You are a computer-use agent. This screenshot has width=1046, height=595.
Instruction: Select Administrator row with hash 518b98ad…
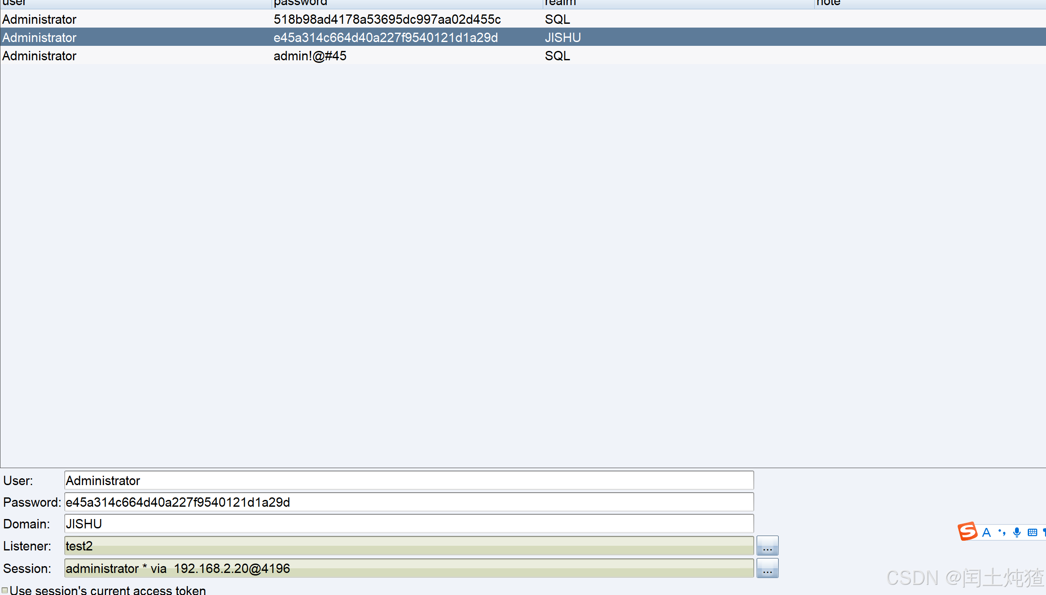[387, 19]
